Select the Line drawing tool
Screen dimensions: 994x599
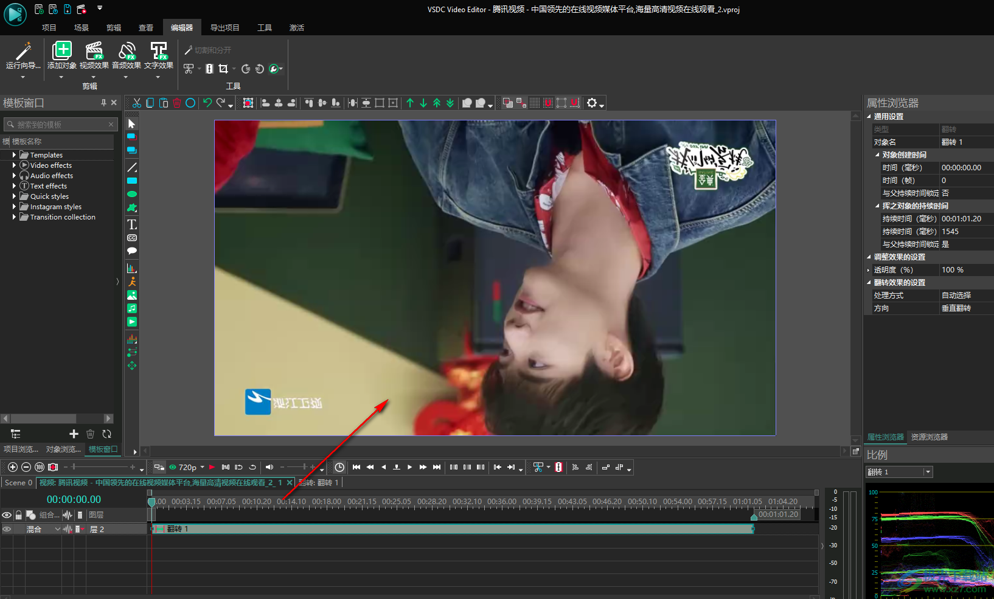[132, 167]
